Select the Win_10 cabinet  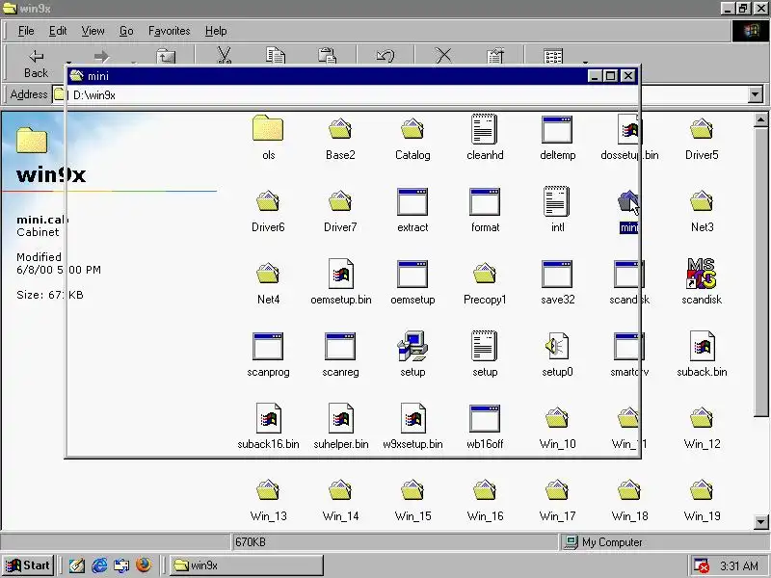point(557,427)
